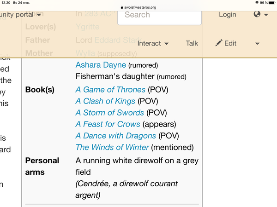Click 'A running white direwolf' description
277x207 pixels.
[137, 167]
